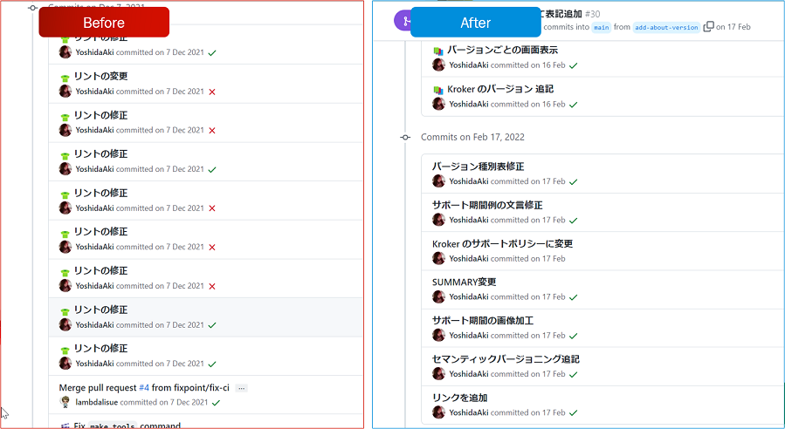Click the 'on 17 Feb' date in PR header

click(733, 27)
